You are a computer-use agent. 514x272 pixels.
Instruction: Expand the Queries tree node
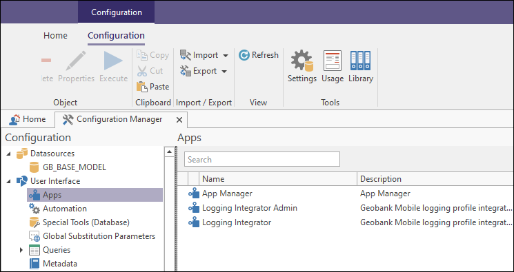(x=21, y=250)
